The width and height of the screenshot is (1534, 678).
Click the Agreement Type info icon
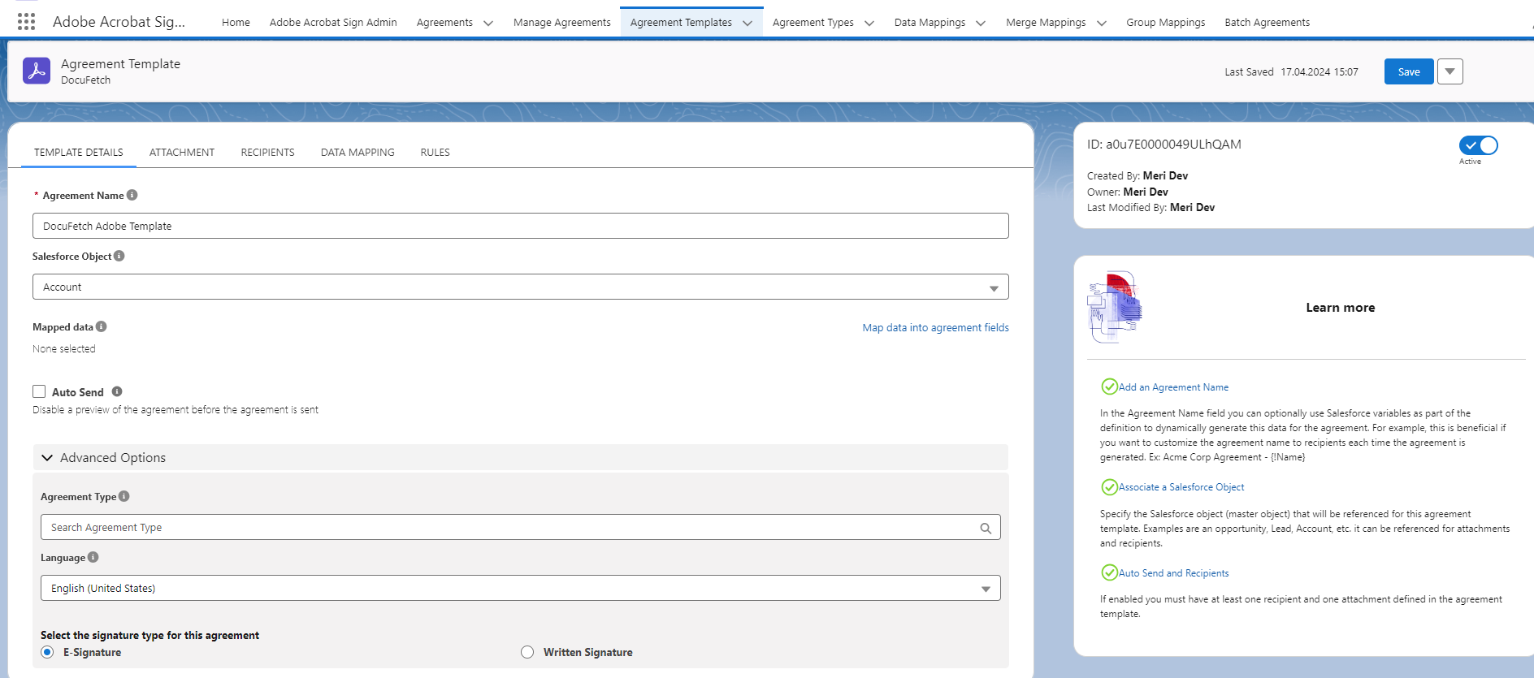click(x=124, y=496)
